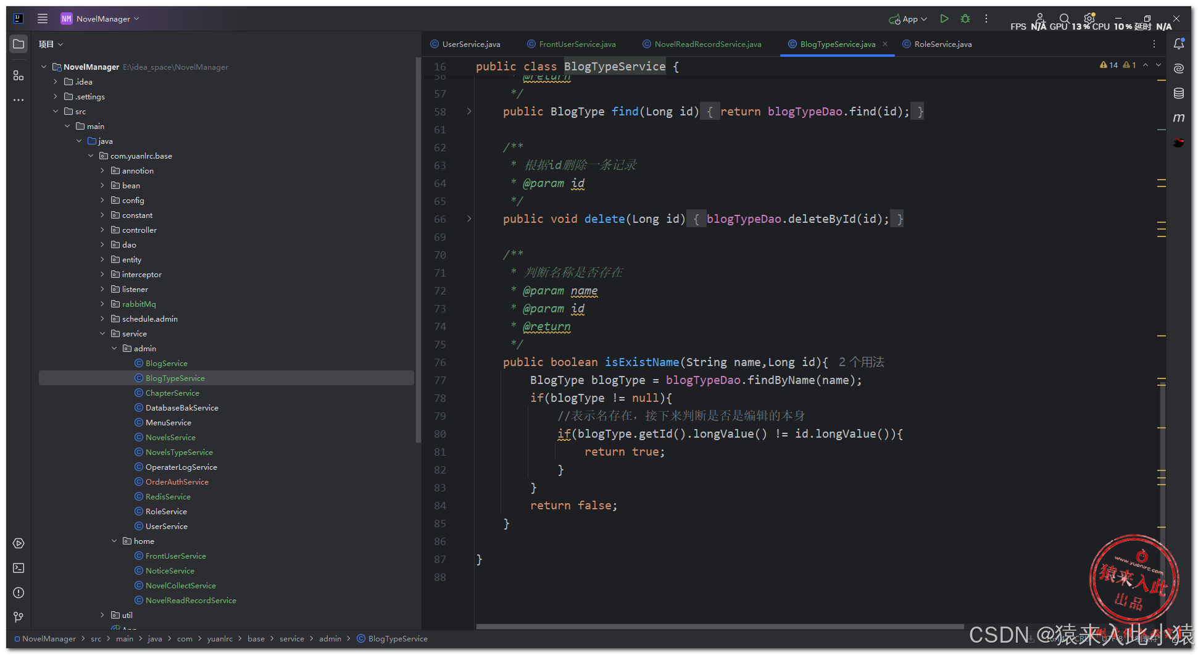The image size is (1198, 655).
Task: Open the Structure tool window icon
Action: tap(19, 75)
